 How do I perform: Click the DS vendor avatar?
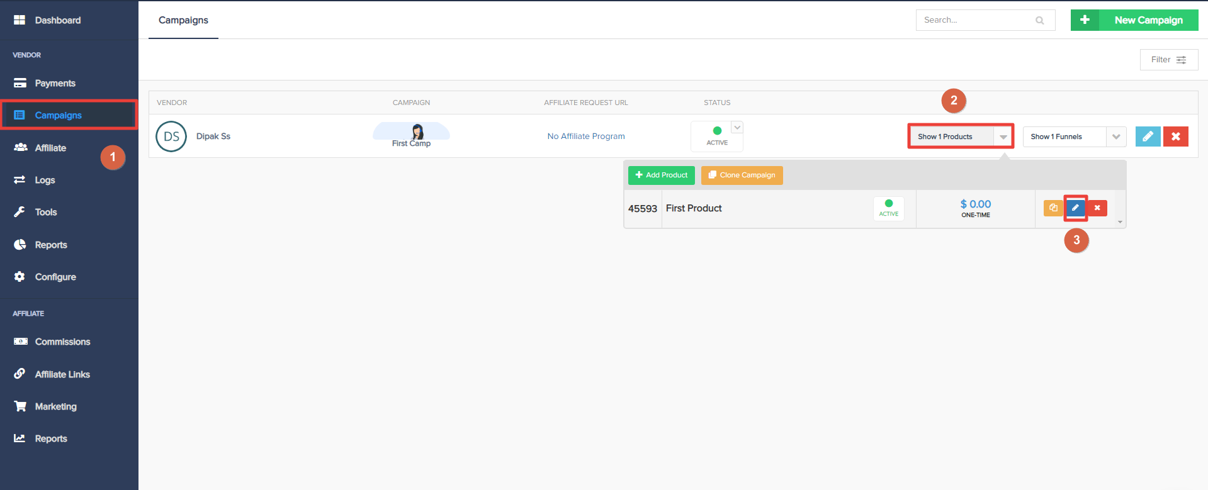coord(171,136)
